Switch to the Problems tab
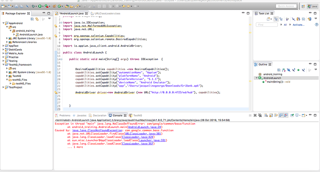The image size is (320, 172). pyautogui.click(x=63, y=115)
